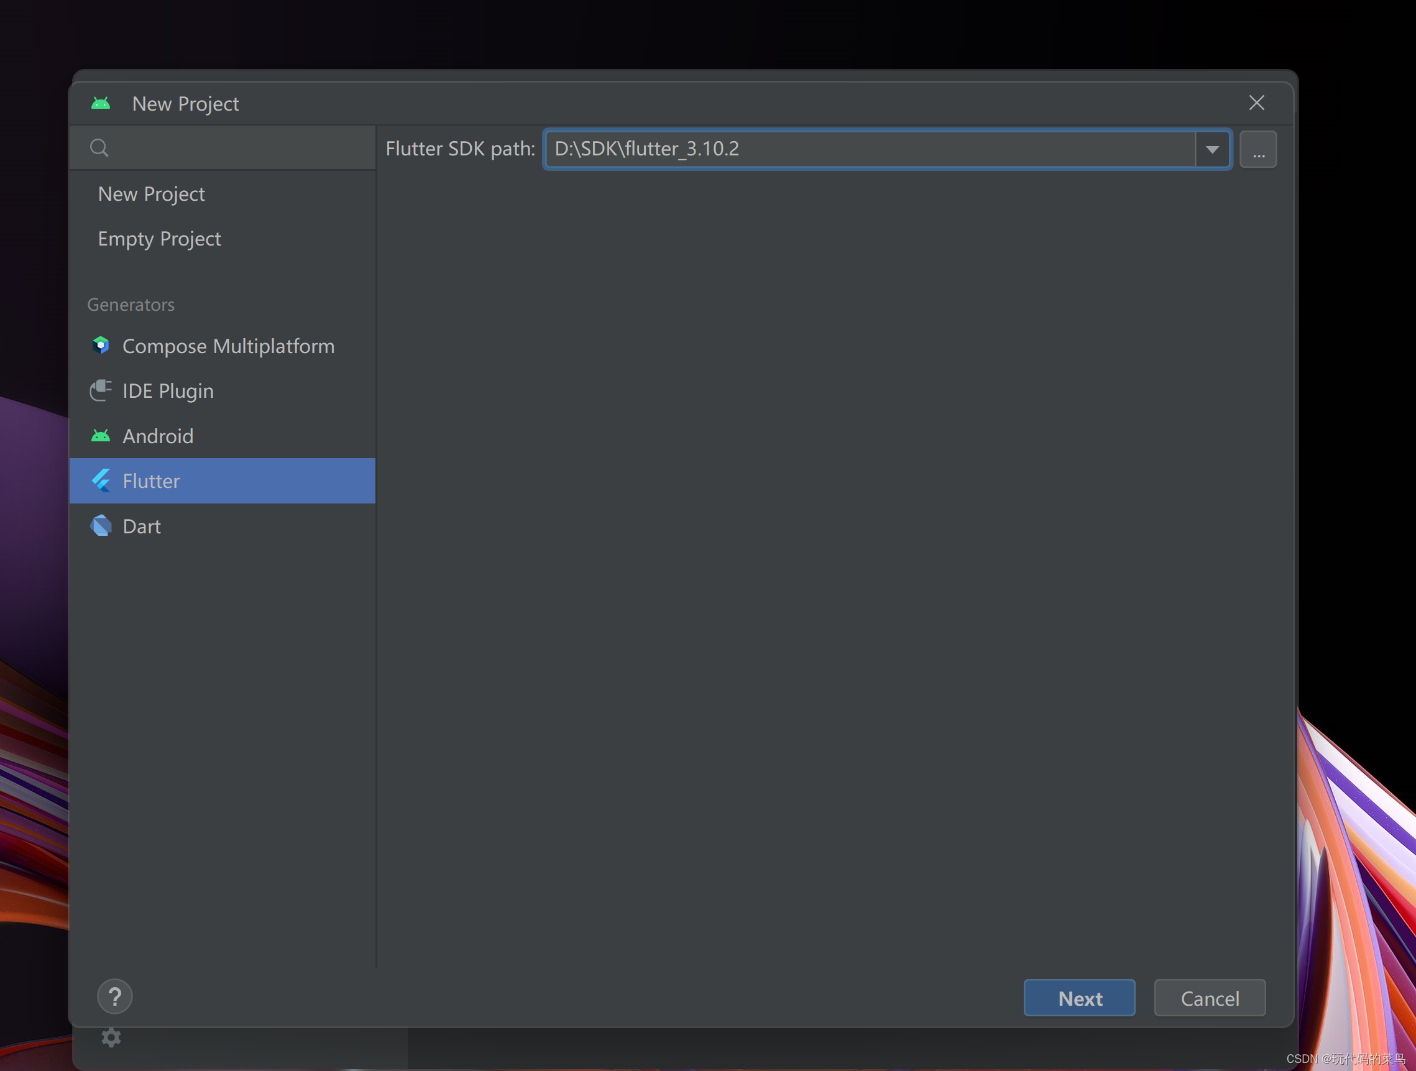Click the Dart logo icon
This screenshot has width=1416, height=1071.
[x=101, y=526]
